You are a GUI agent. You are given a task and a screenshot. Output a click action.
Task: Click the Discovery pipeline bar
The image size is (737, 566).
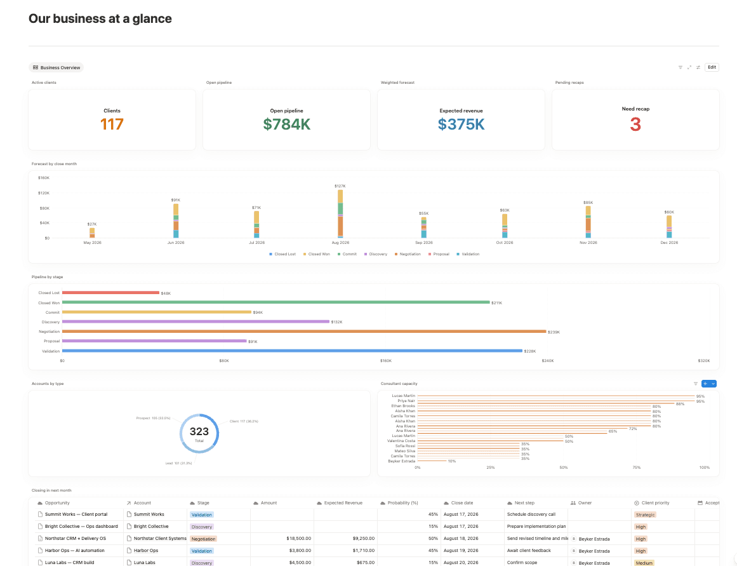(196, 321)
